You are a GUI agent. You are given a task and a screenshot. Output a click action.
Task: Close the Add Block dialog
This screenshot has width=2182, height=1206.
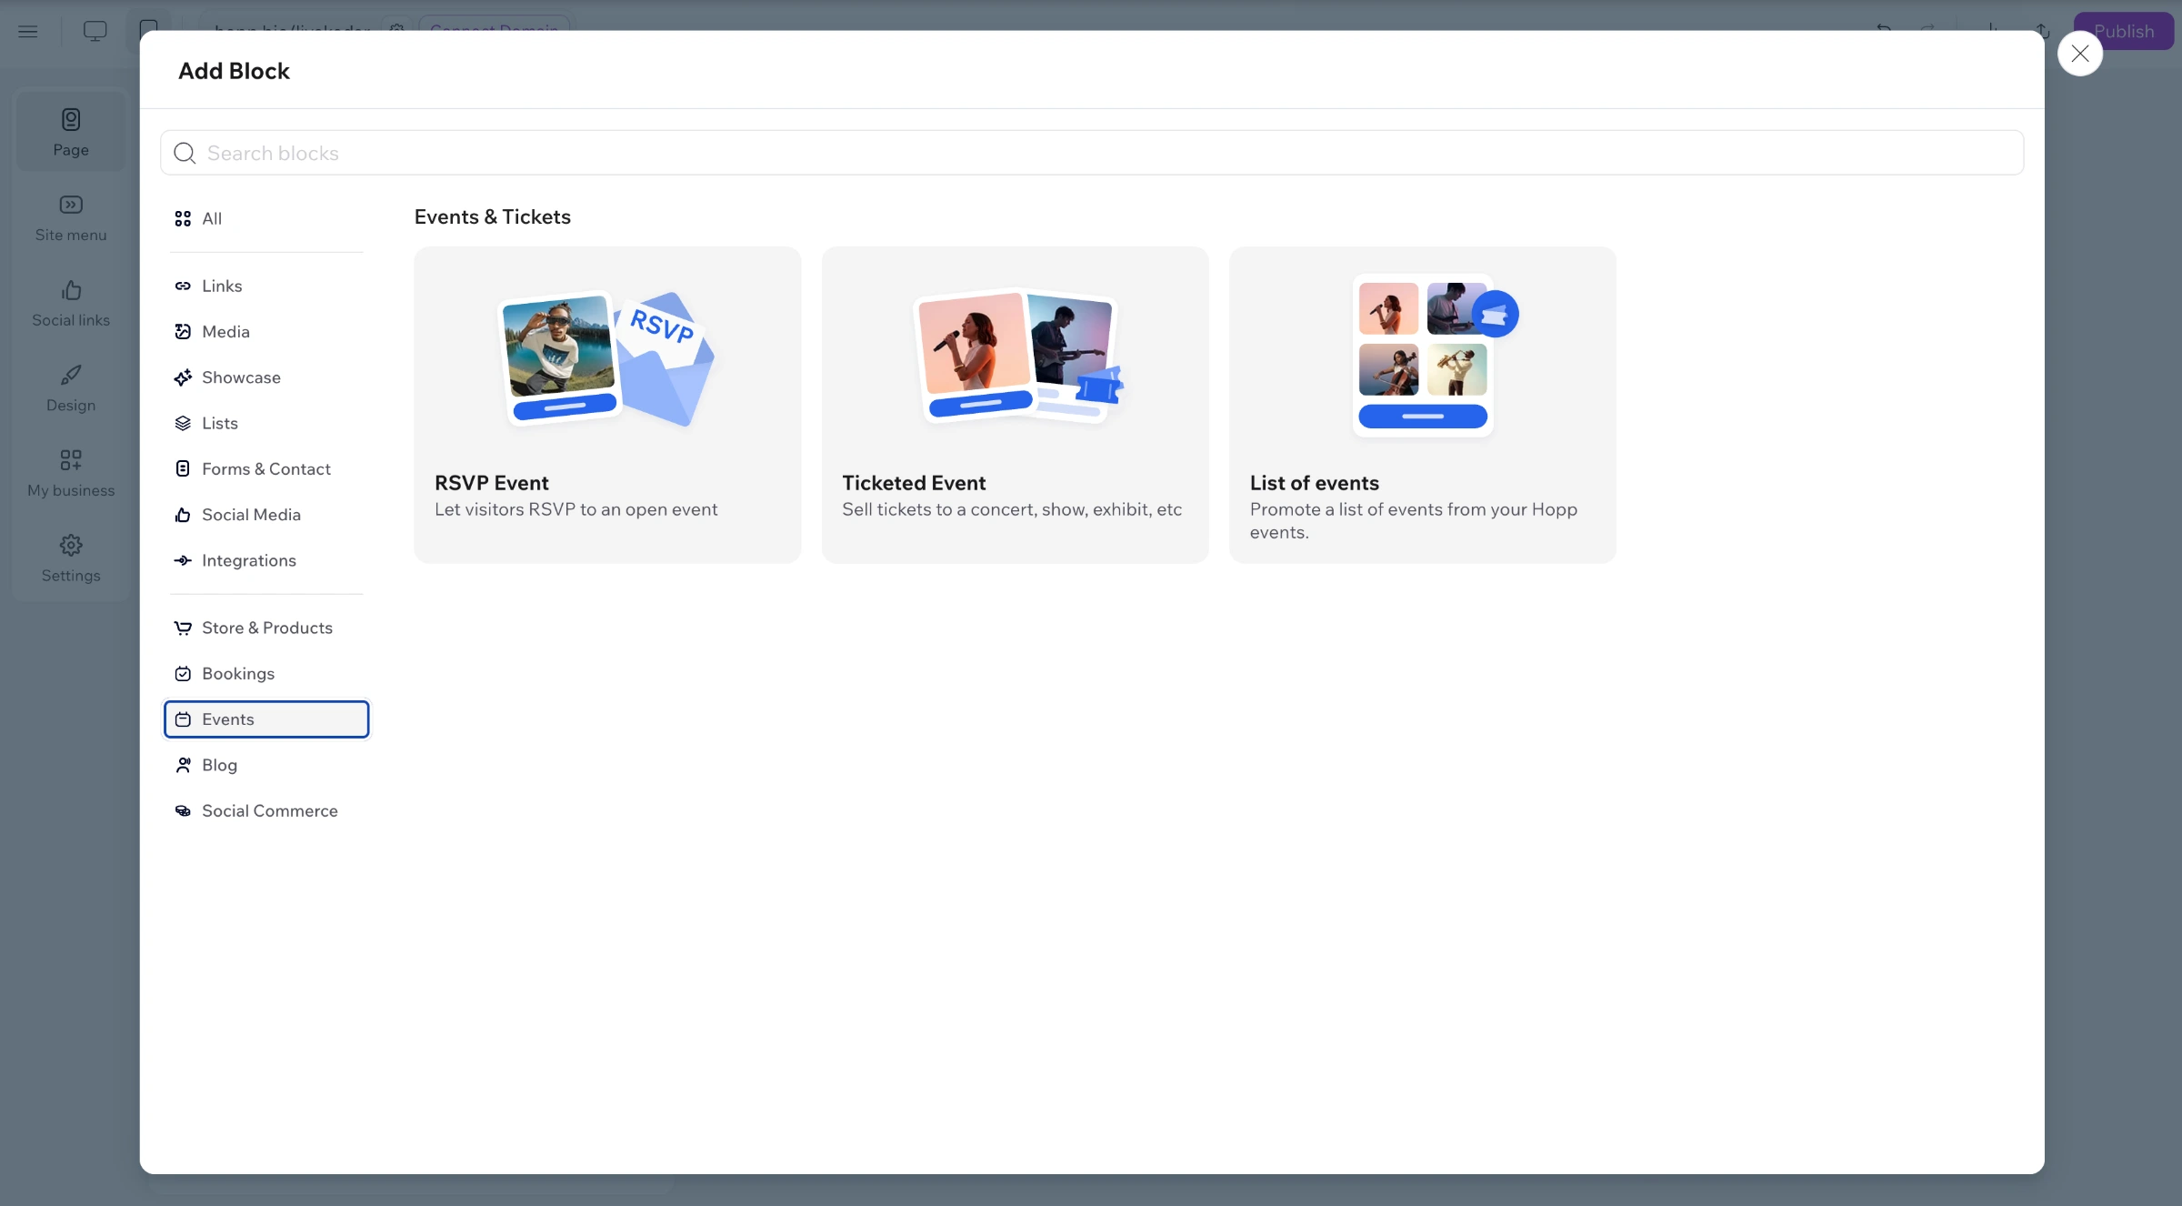pyautogui.click(x=2079, y=54)
